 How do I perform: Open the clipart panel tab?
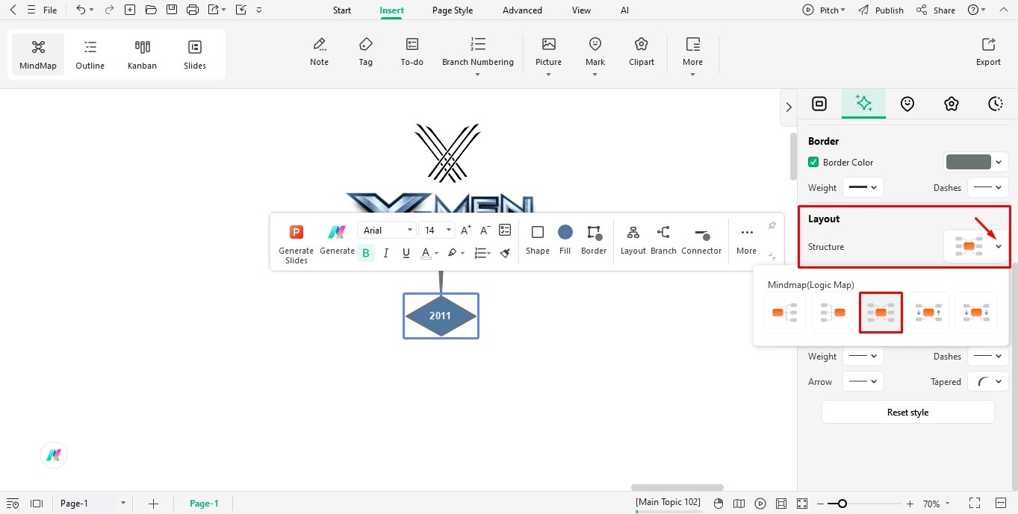(x=951, y=104)
